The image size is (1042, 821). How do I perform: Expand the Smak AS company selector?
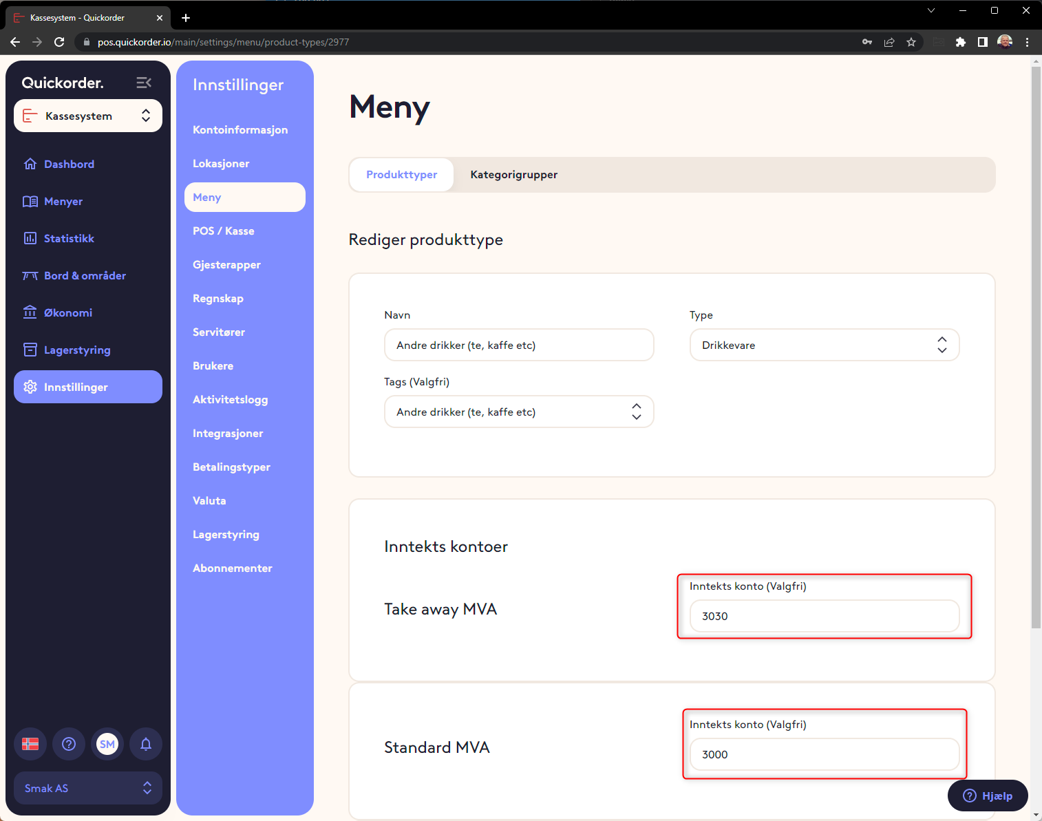pyautogui.click(x=88, y=788)
